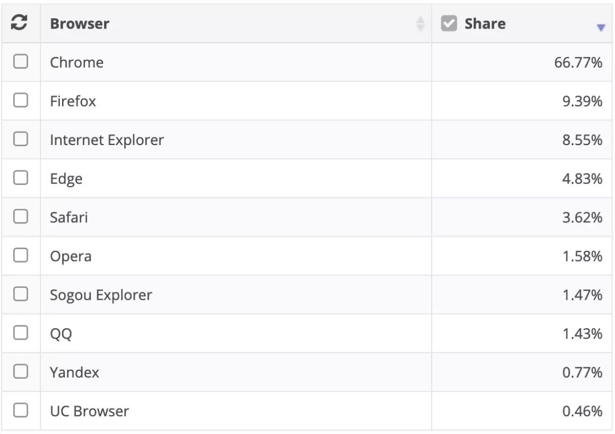Select the Firefox row checkbox
615x434 pixels.
point(20,100)
